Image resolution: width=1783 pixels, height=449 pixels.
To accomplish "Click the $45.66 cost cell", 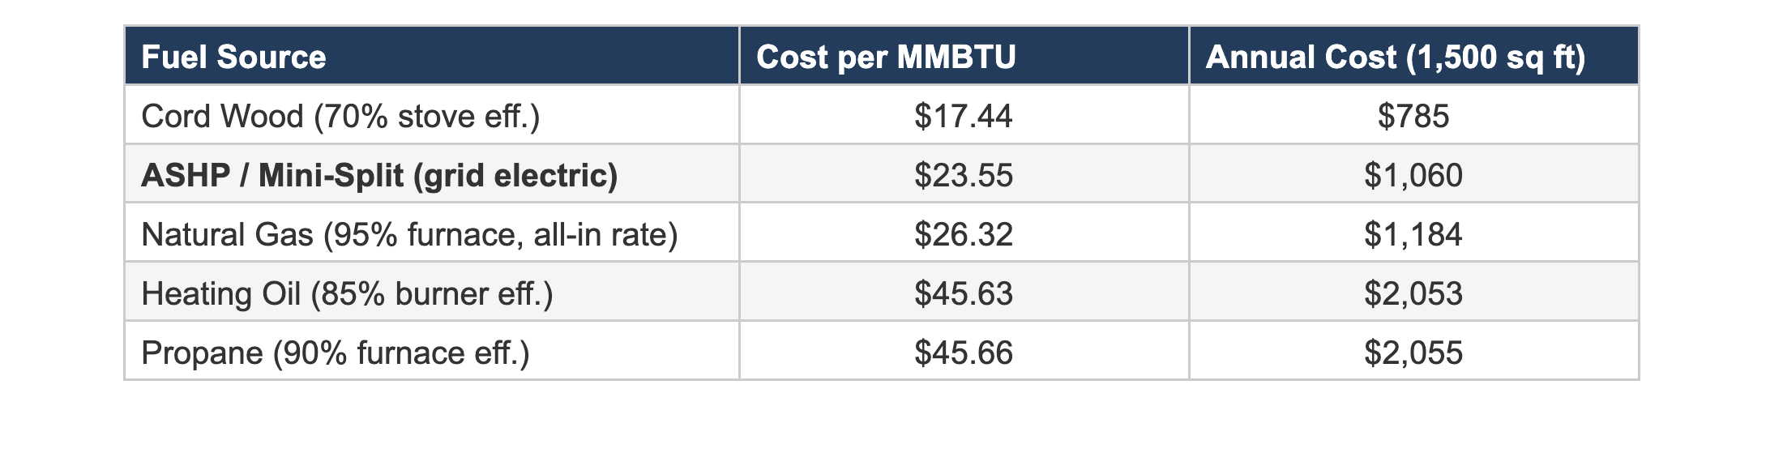I will tap(963, 353).
